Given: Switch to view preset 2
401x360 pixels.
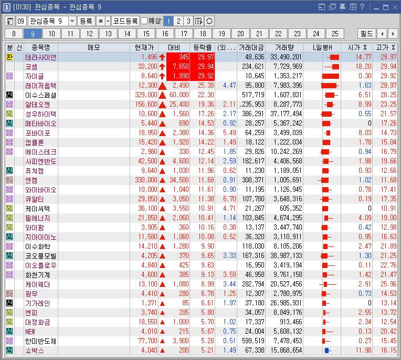Looking at the screenshot, I should (x=178, y=21).
